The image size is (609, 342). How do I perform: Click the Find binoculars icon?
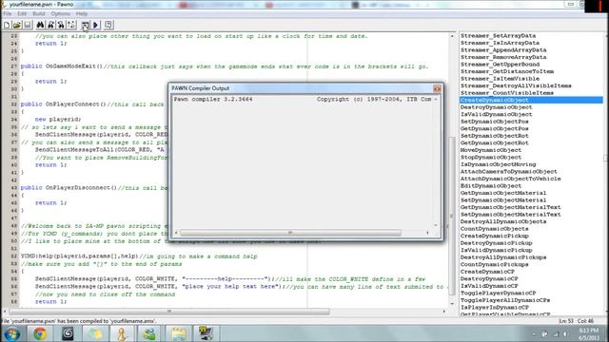(x=40, y=26)
